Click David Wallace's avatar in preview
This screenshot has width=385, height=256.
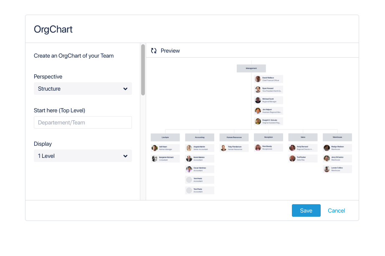click(258, 79)
